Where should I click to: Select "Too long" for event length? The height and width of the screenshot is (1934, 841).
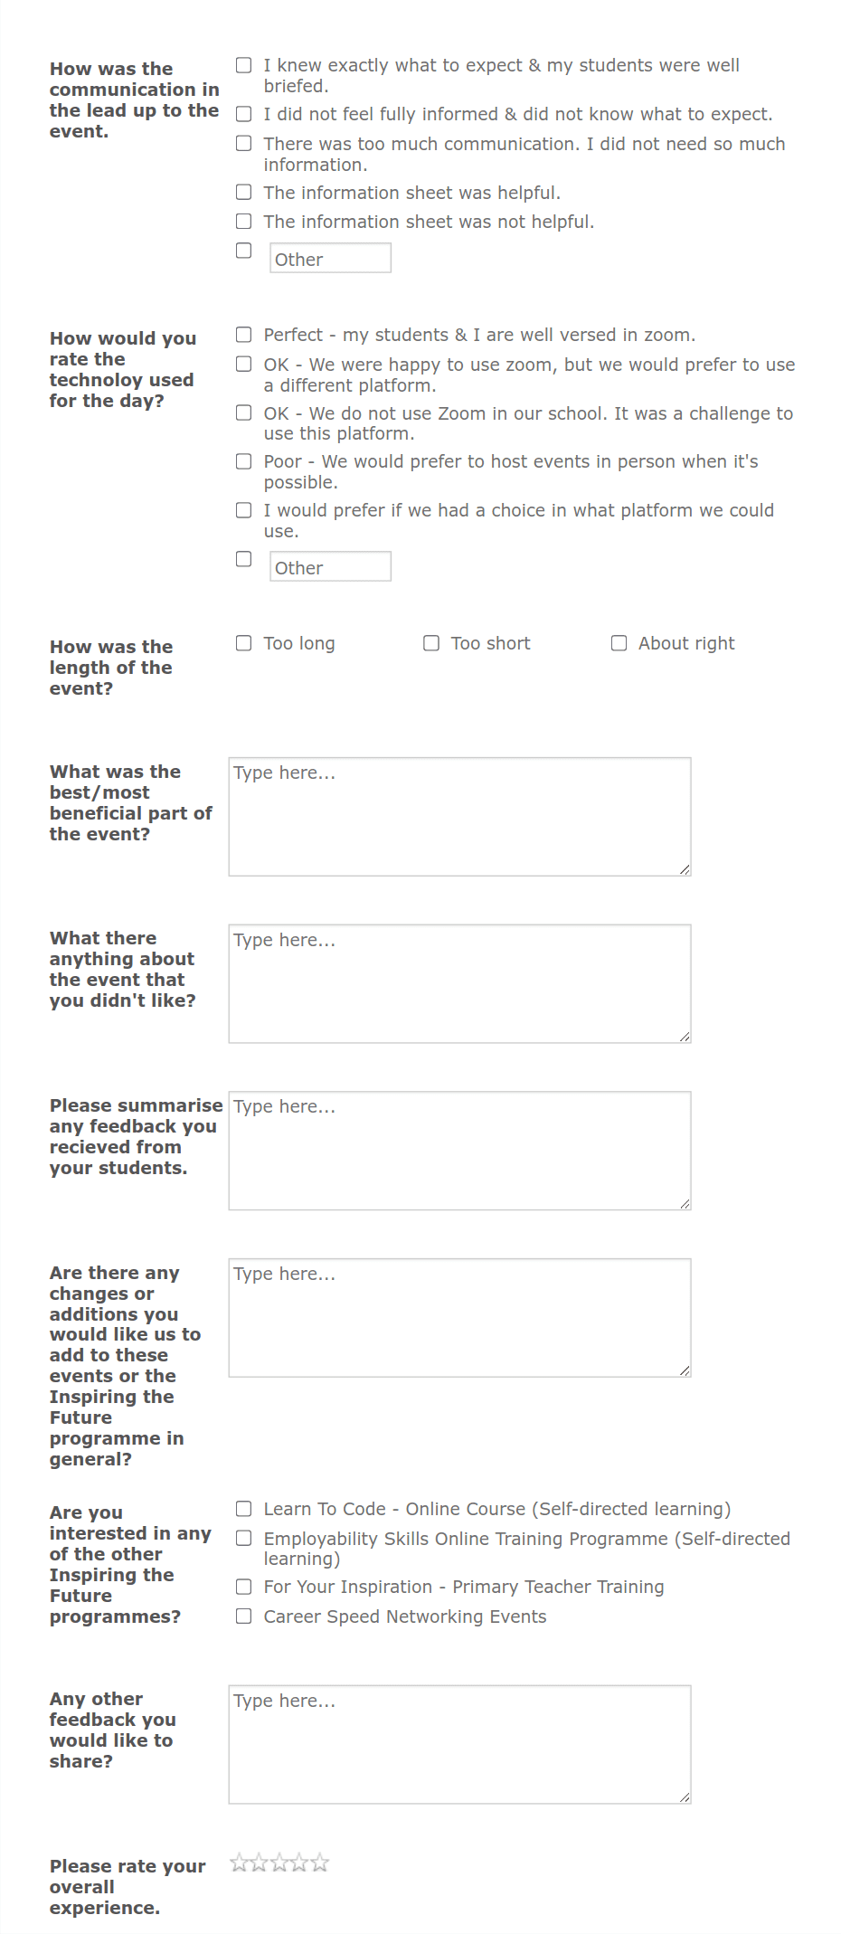click(242, 642)
